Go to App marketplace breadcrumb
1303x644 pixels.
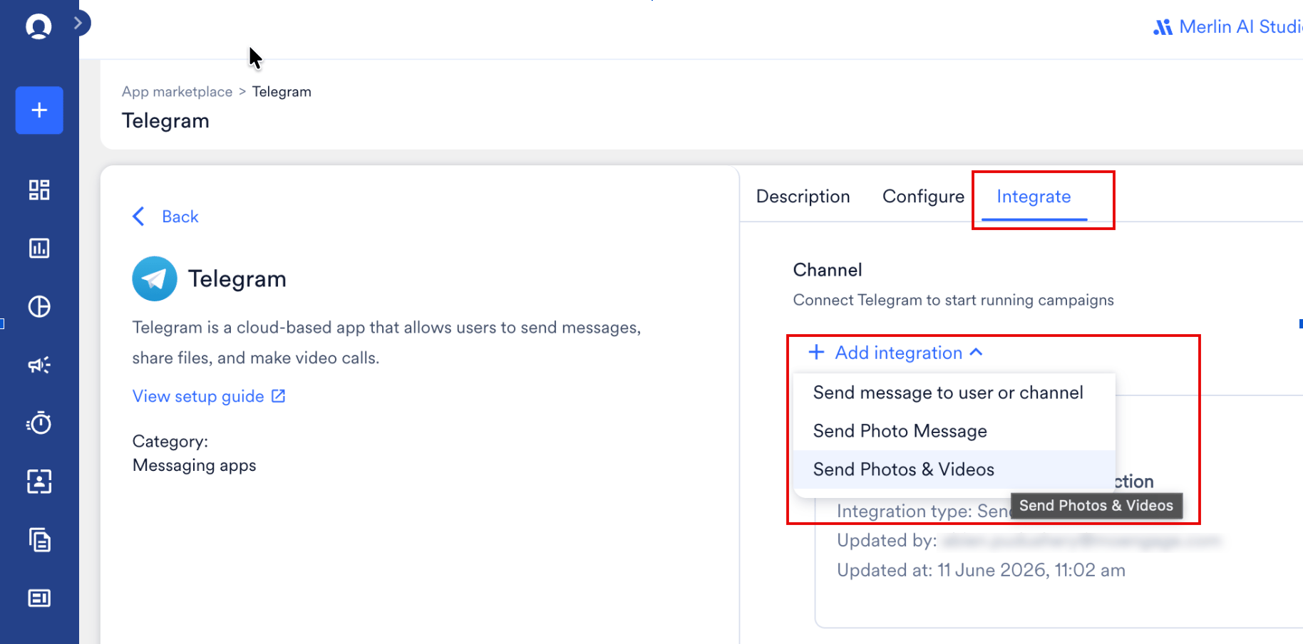point(177,92)
